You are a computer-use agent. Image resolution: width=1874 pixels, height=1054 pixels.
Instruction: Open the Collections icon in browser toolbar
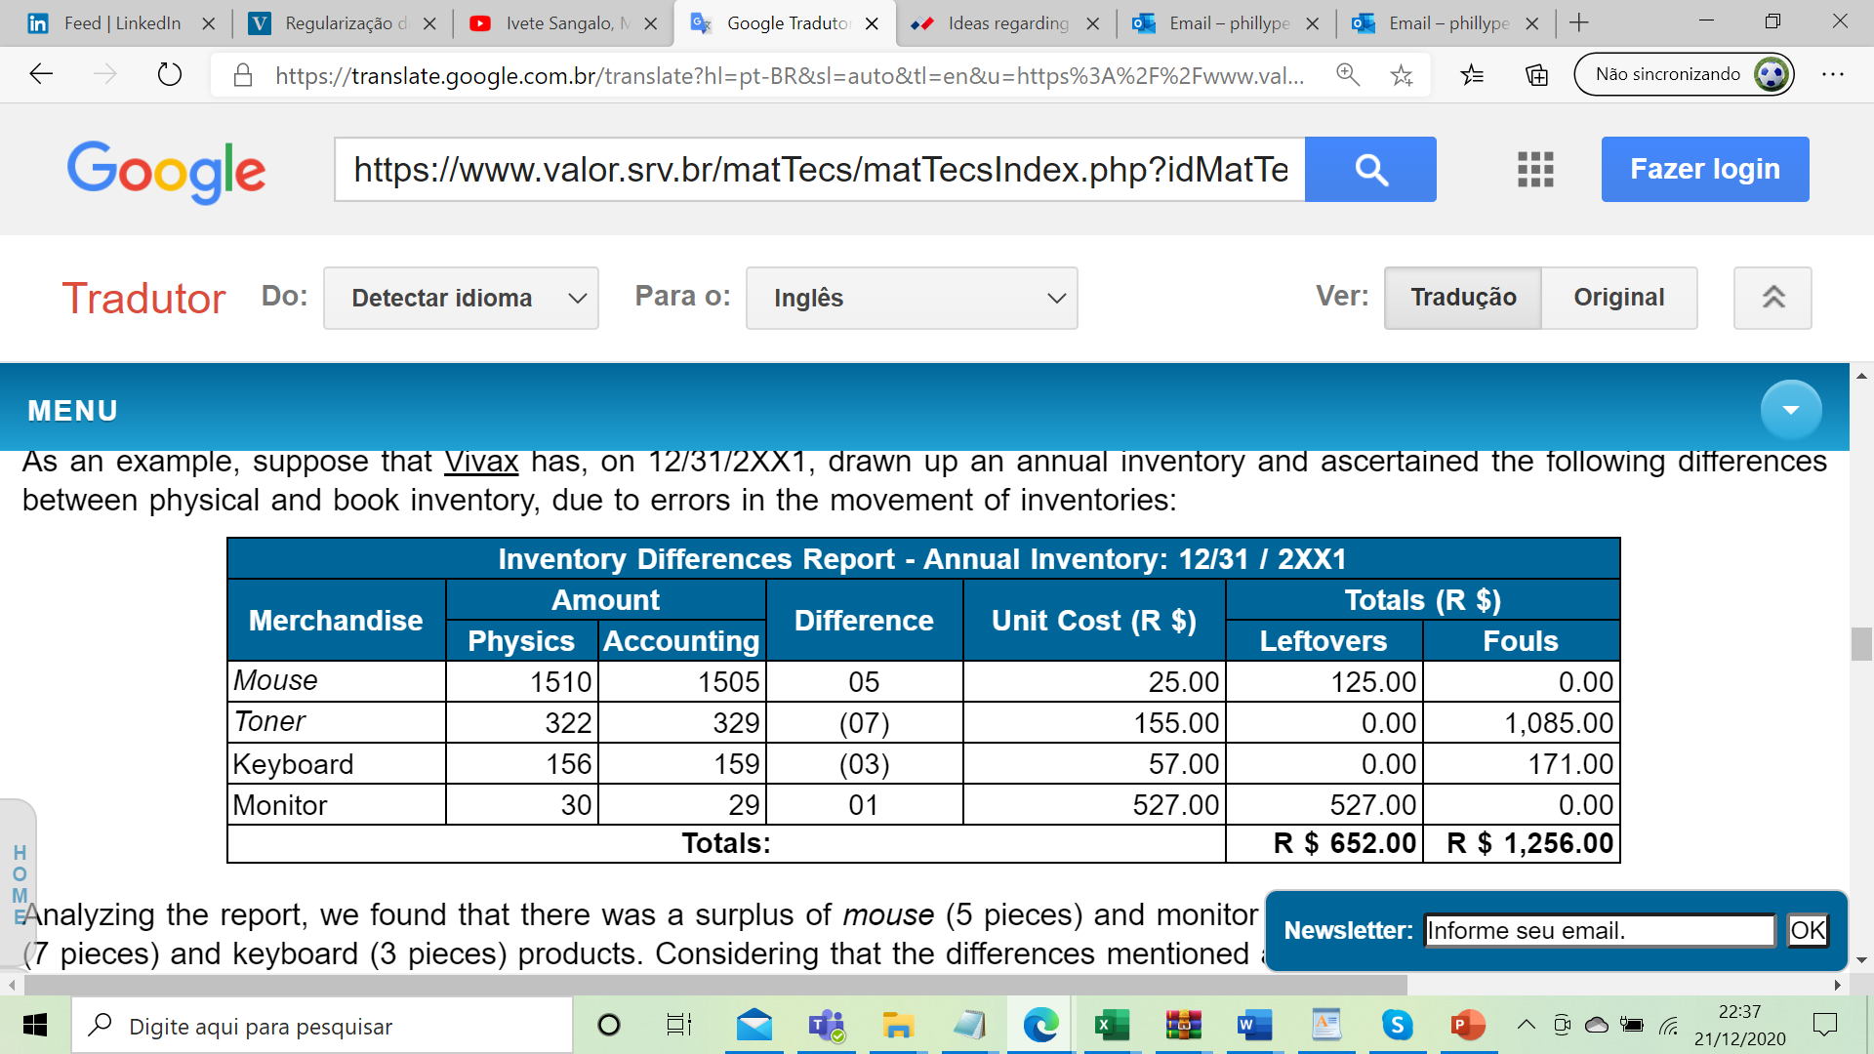tap(1536, 74)
